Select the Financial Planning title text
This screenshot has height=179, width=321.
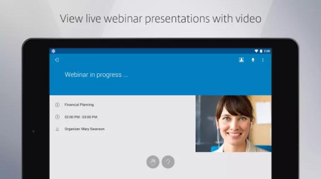click(79, 105)
